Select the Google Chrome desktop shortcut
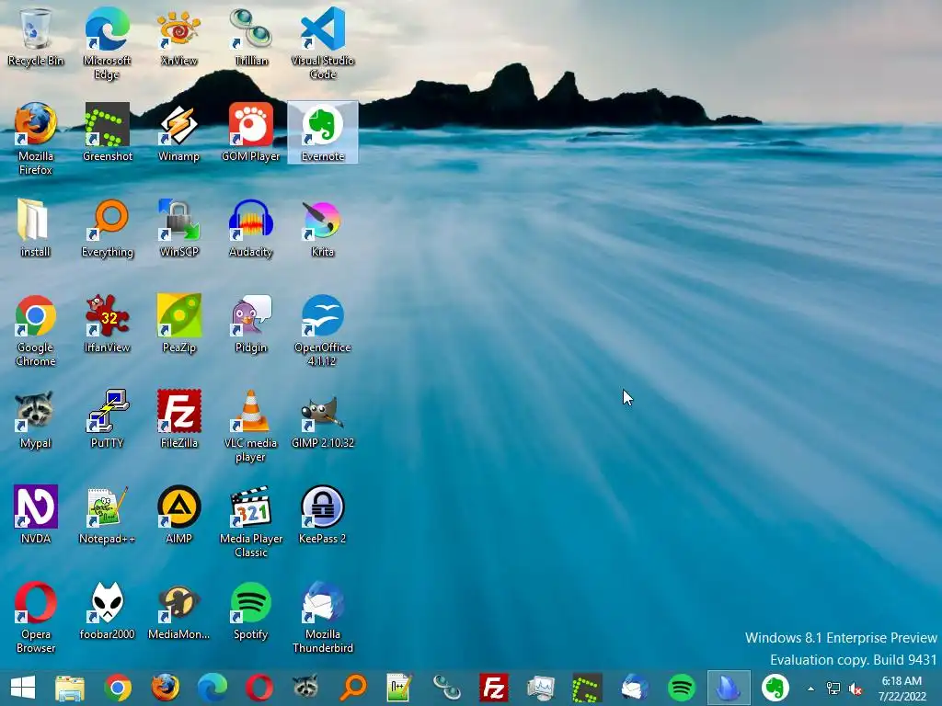The height and width of the screenshot is (706, 942). [x=36, y=330]
